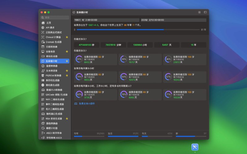Open the 名片二维码生成器 icon
This screenshot has width=247, height=154.
[43, 109]
